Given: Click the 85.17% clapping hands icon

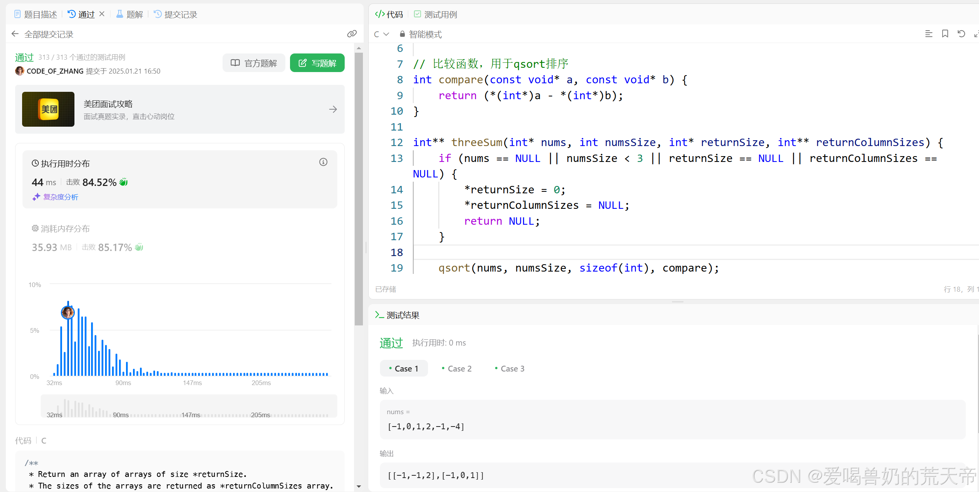Looking at the screenshot, I should pyautogui.click(x=139, y=247).
